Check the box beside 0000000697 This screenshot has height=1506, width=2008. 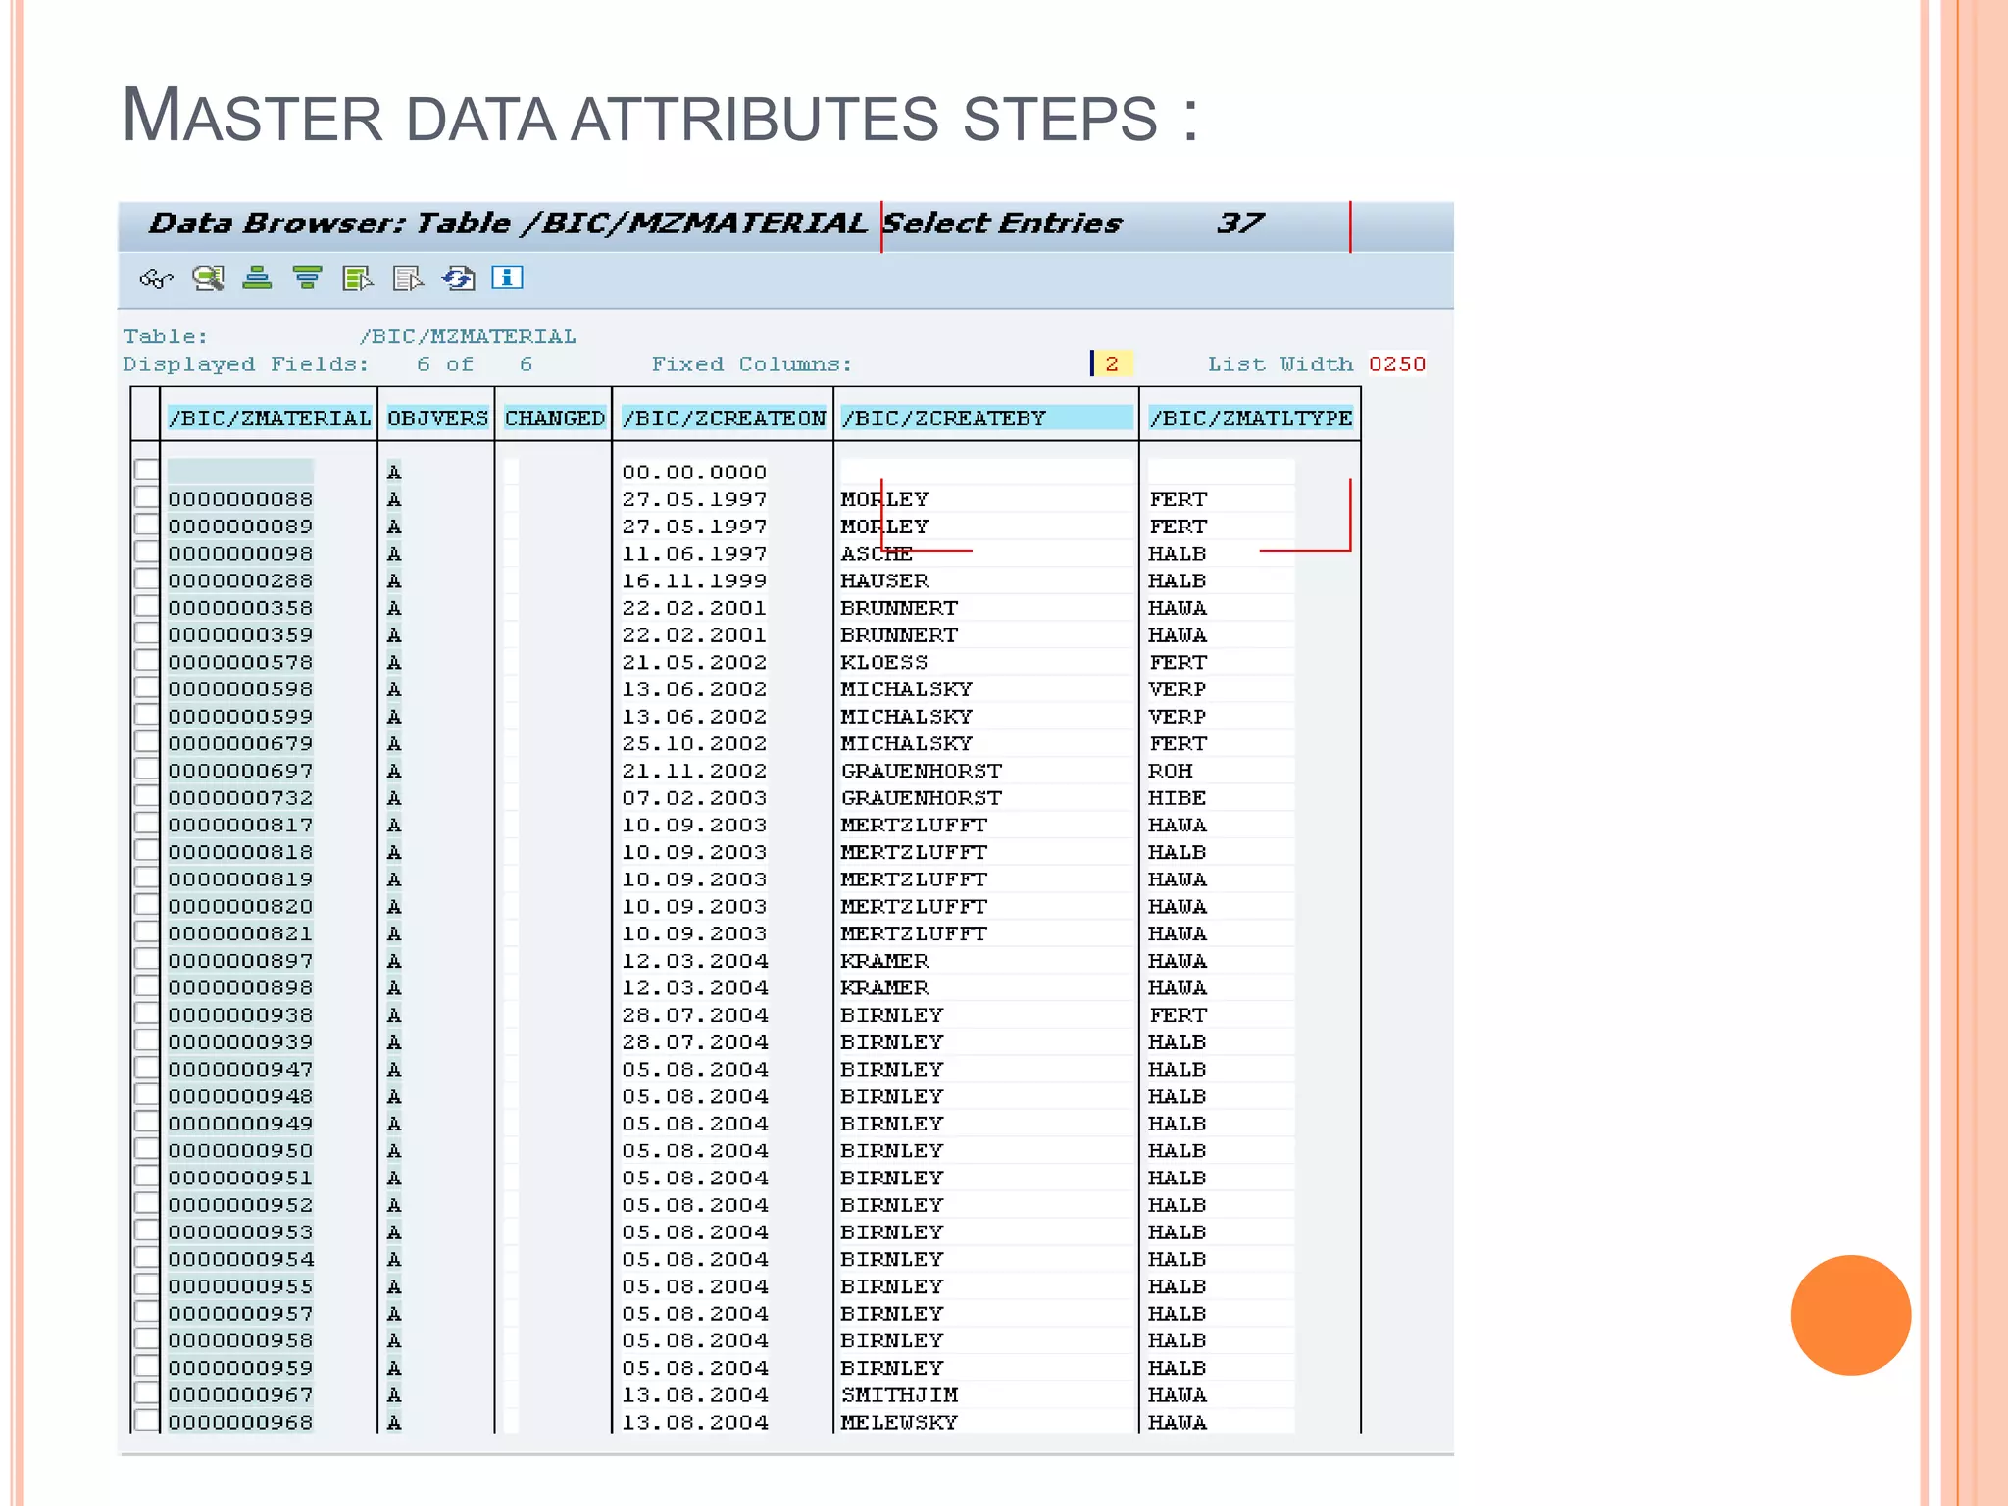(146, 769)
